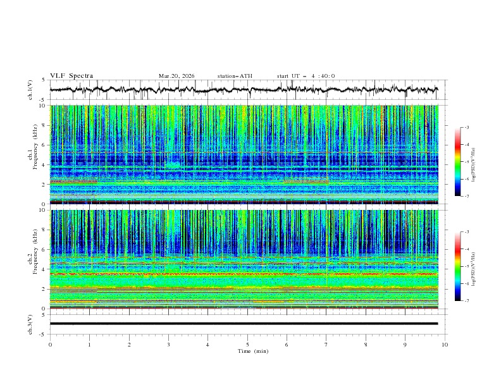Select the "Time (min)" axis title
Image resolution: width=501 pixels, height=387 pixels.
pos(253,351)
